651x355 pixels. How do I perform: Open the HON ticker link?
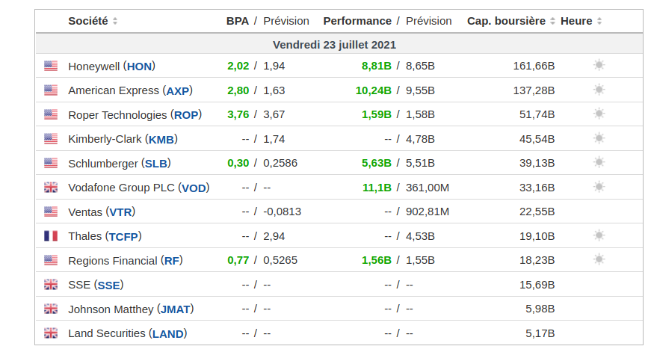tap(140, 66)
